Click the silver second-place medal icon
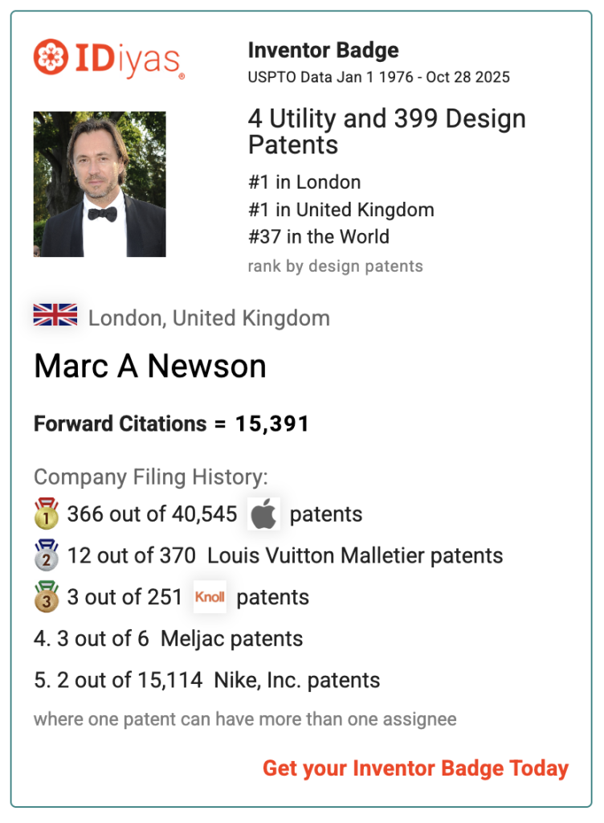This screenshot has width=604, height=823. click(x=47, y=555)
